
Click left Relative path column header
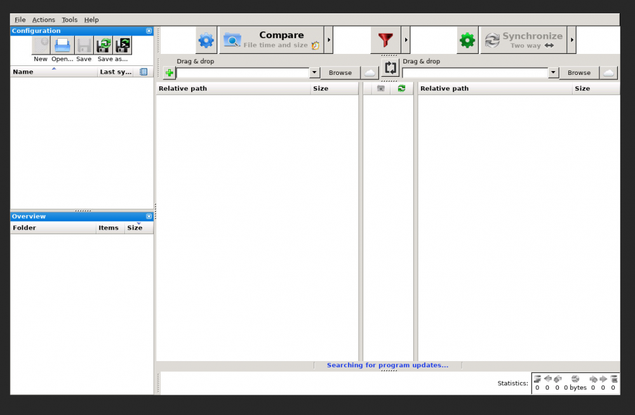[233, 89]
